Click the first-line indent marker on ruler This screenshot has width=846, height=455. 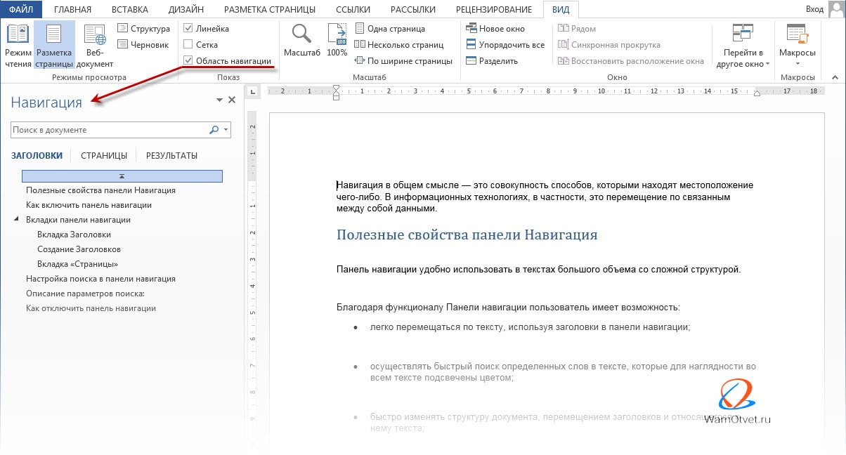pyautogui.click(x=336, y=88)
